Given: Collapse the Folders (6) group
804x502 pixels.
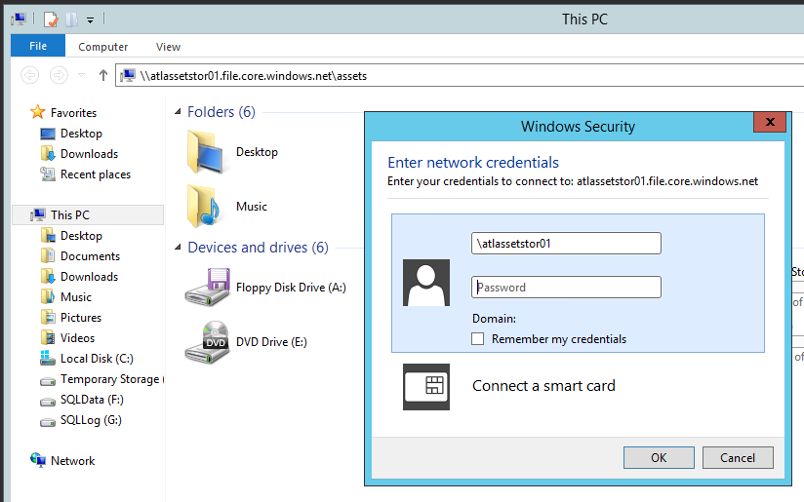Looking at the screenshot, I should (178, 112).
